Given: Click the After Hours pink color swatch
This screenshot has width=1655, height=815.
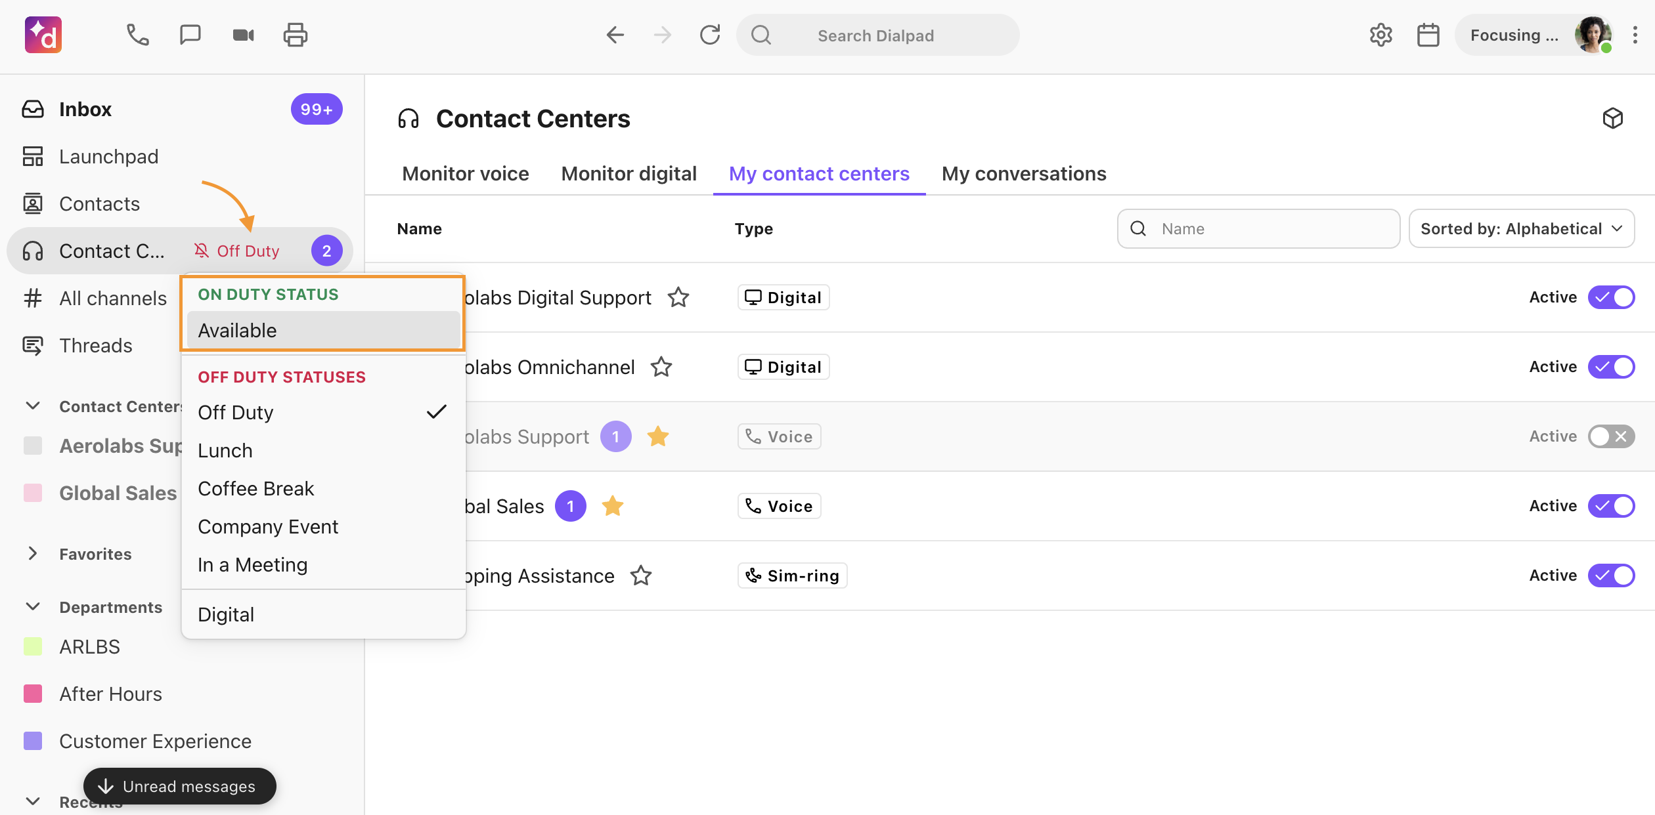Looking at the screenshot, I should click(x=33, y=694).
